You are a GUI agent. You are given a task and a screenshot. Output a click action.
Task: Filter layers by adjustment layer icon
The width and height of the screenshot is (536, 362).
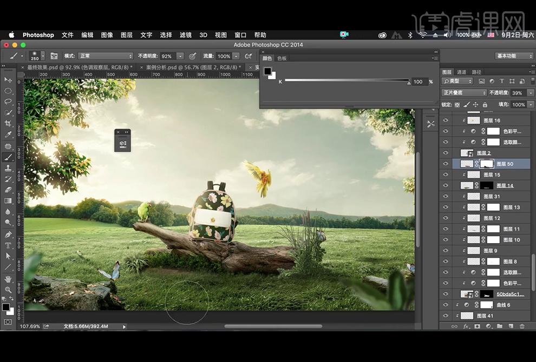492,81
